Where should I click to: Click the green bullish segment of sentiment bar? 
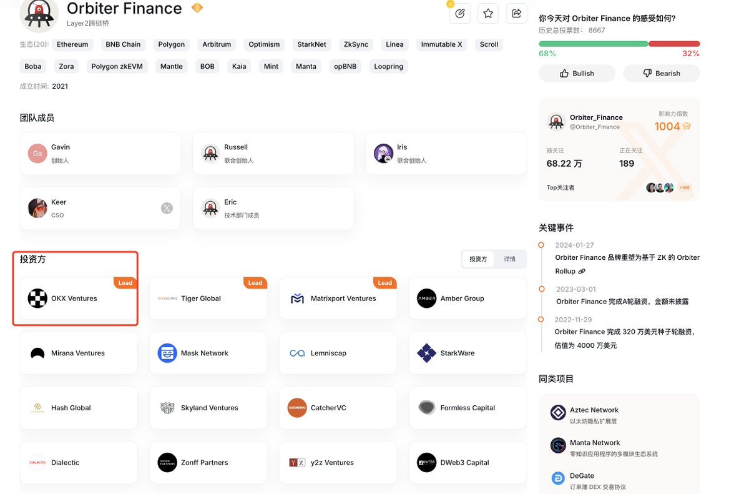click(x=594, y=44)
